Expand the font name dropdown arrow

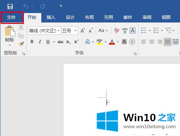59,30
